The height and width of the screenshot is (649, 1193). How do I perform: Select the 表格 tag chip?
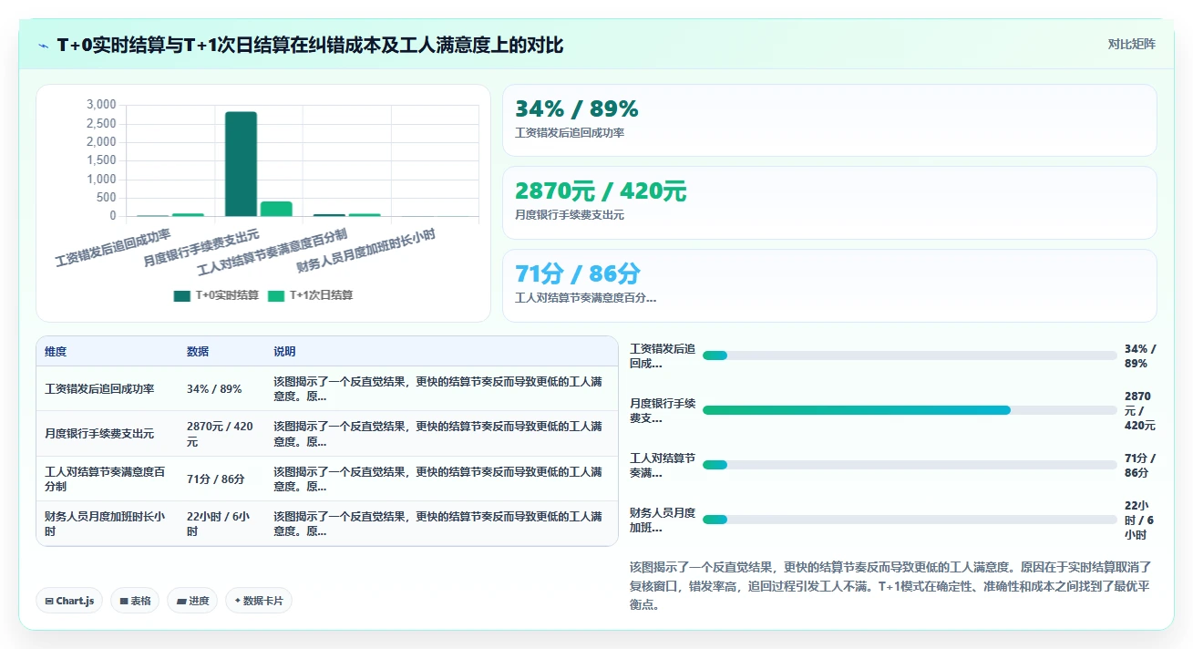135,601
